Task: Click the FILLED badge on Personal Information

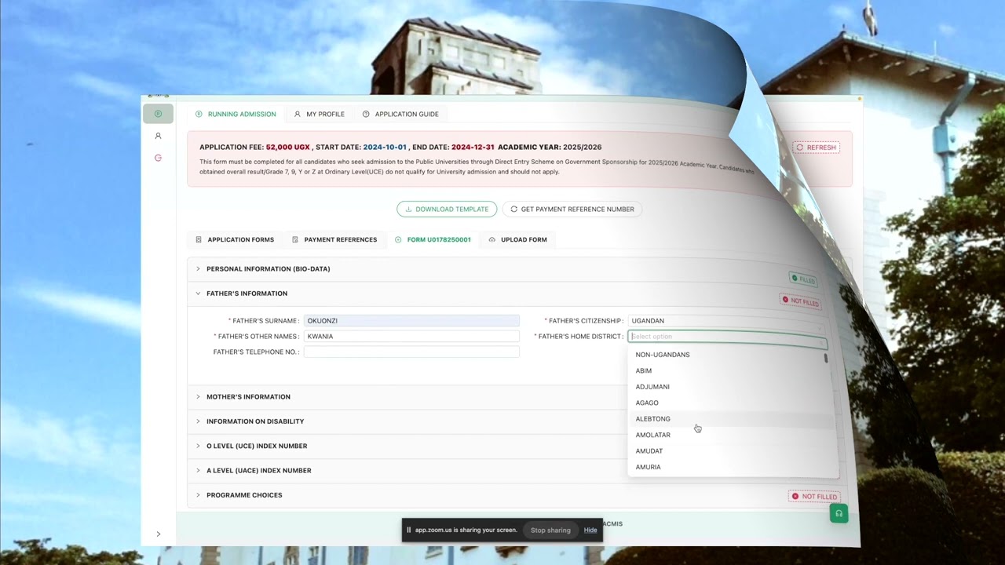Action: (x=803, y=279)
